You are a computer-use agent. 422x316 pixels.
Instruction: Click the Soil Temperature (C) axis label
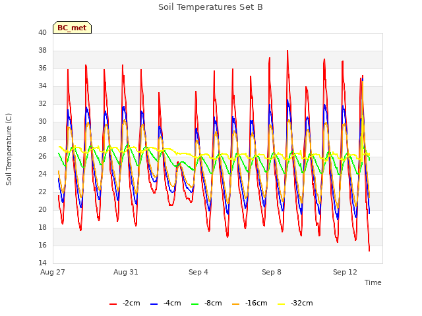tap(9, 149)
